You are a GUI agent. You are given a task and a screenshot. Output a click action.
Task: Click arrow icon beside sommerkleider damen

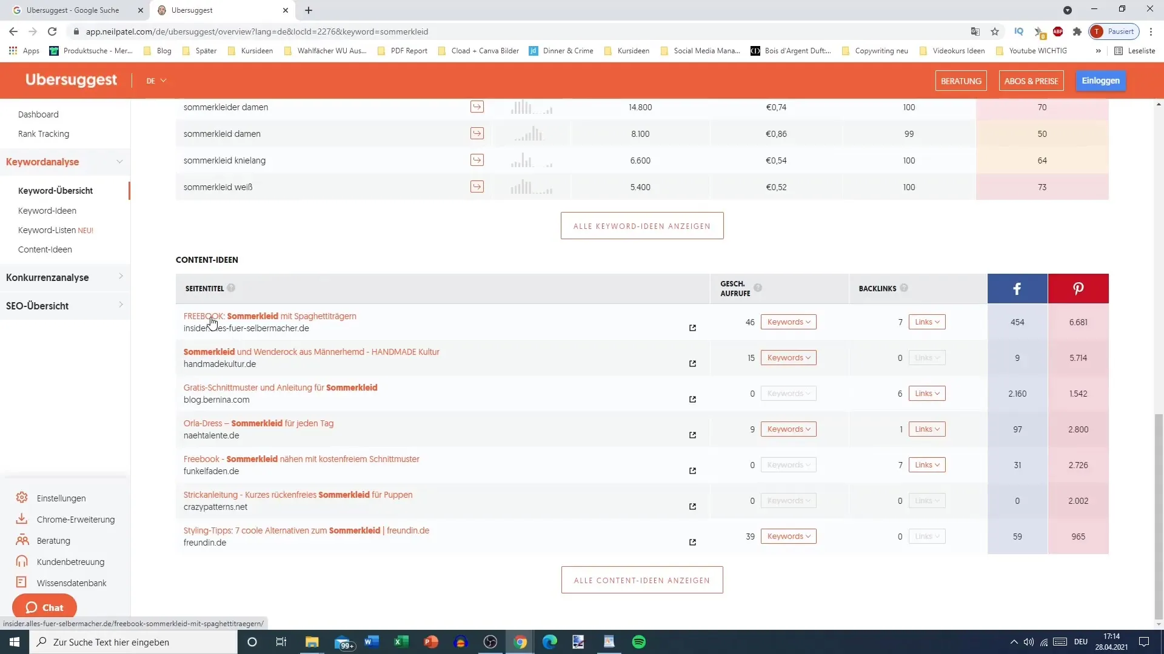pyautogui.click(x=477, y=107)
